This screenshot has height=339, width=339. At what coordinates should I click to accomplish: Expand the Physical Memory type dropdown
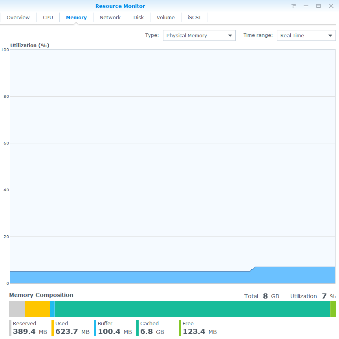pos(199,35)
